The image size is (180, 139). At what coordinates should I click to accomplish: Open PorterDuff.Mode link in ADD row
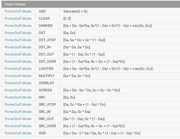pos(18,11)
